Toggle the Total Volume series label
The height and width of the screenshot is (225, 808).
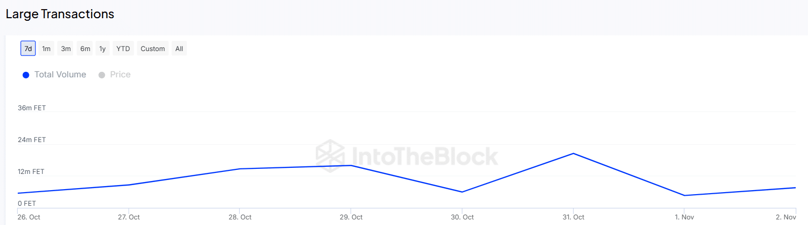[60, 75]
